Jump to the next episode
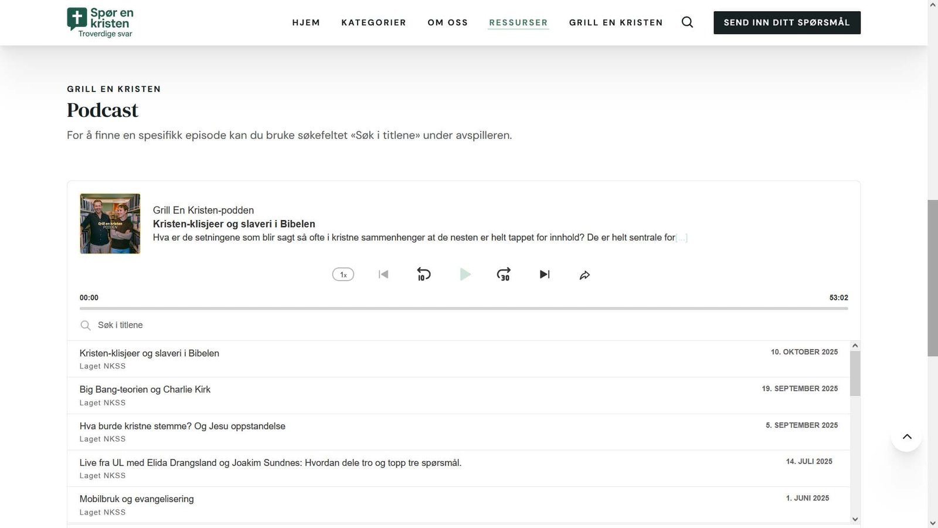The height and width of the screenshot is (528, 938). [545, 274]
